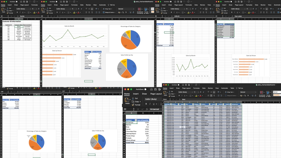Select Sales by Month line chart in dashboard window
Image resolution: width=281 pixels, height=158 pixels.
point(75,36)
